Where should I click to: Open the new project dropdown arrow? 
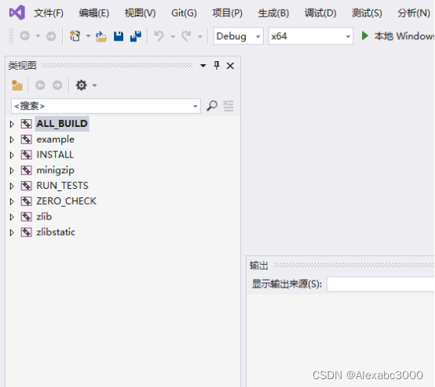(x=88, y=36)
